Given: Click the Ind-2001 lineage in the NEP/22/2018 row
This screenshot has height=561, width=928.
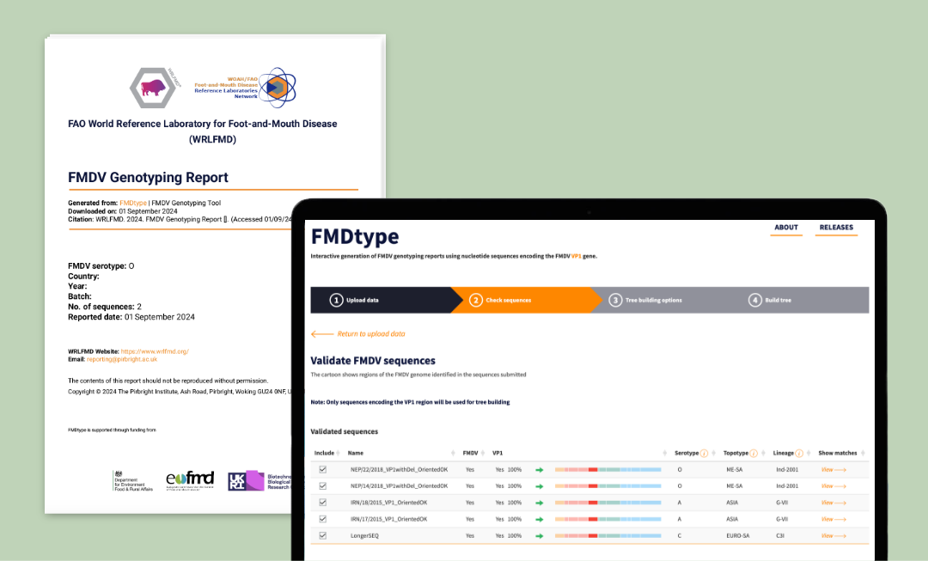Looking at the screenshot, I should pos(787,470).
